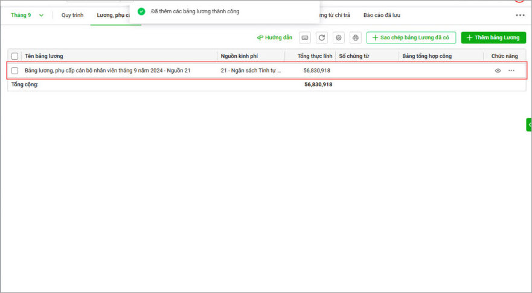Open the overflow menu at tab bar end
532x293 pixels.
point(520,15)
